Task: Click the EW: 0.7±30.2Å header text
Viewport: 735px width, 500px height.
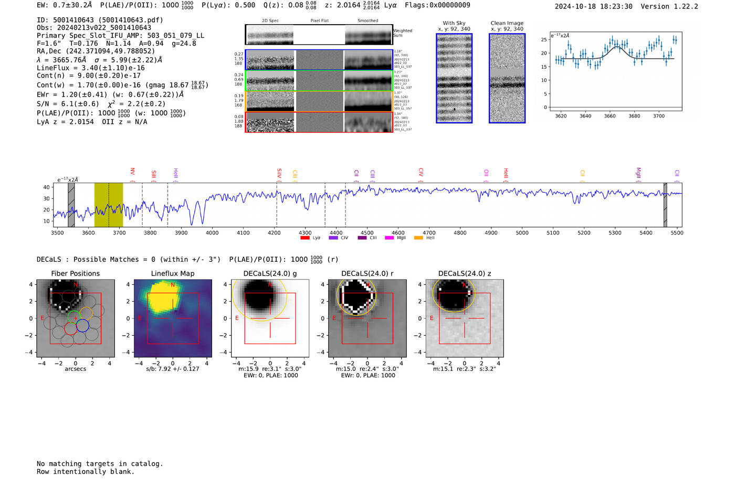Action: (x=64, y=5)
